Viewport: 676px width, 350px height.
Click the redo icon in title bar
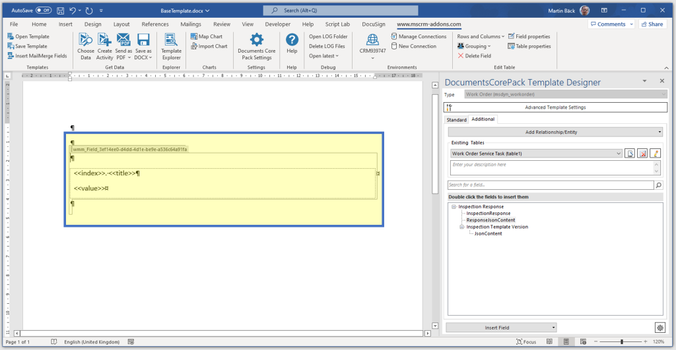[x=89, y=11]
